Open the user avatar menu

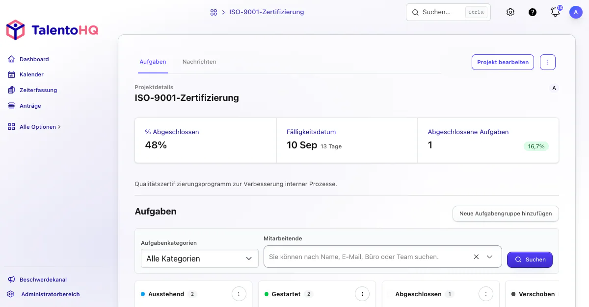(576, 12)
